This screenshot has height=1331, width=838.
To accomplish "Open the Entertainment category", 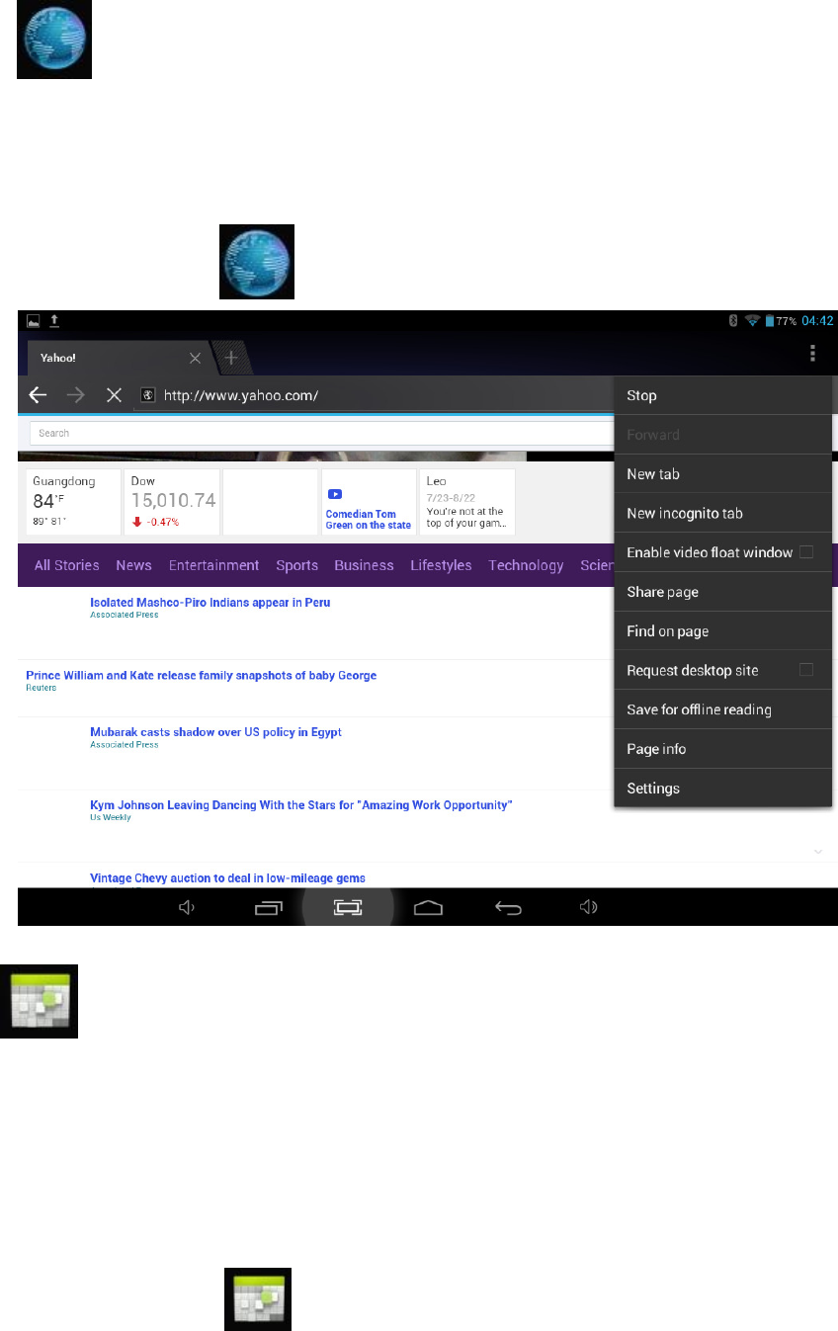I will click(214, 565).
